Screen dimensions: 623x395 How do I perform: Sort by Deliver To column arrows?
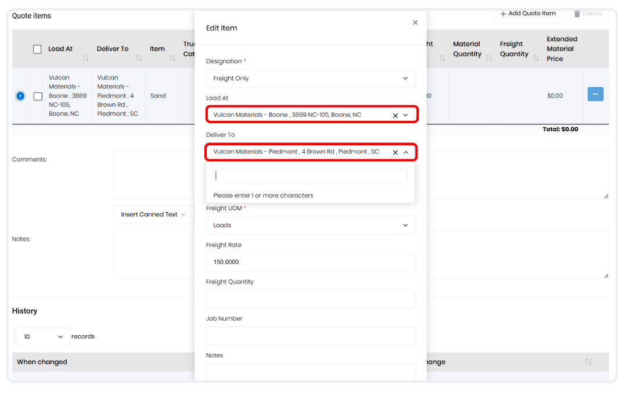tap(139, 58)
